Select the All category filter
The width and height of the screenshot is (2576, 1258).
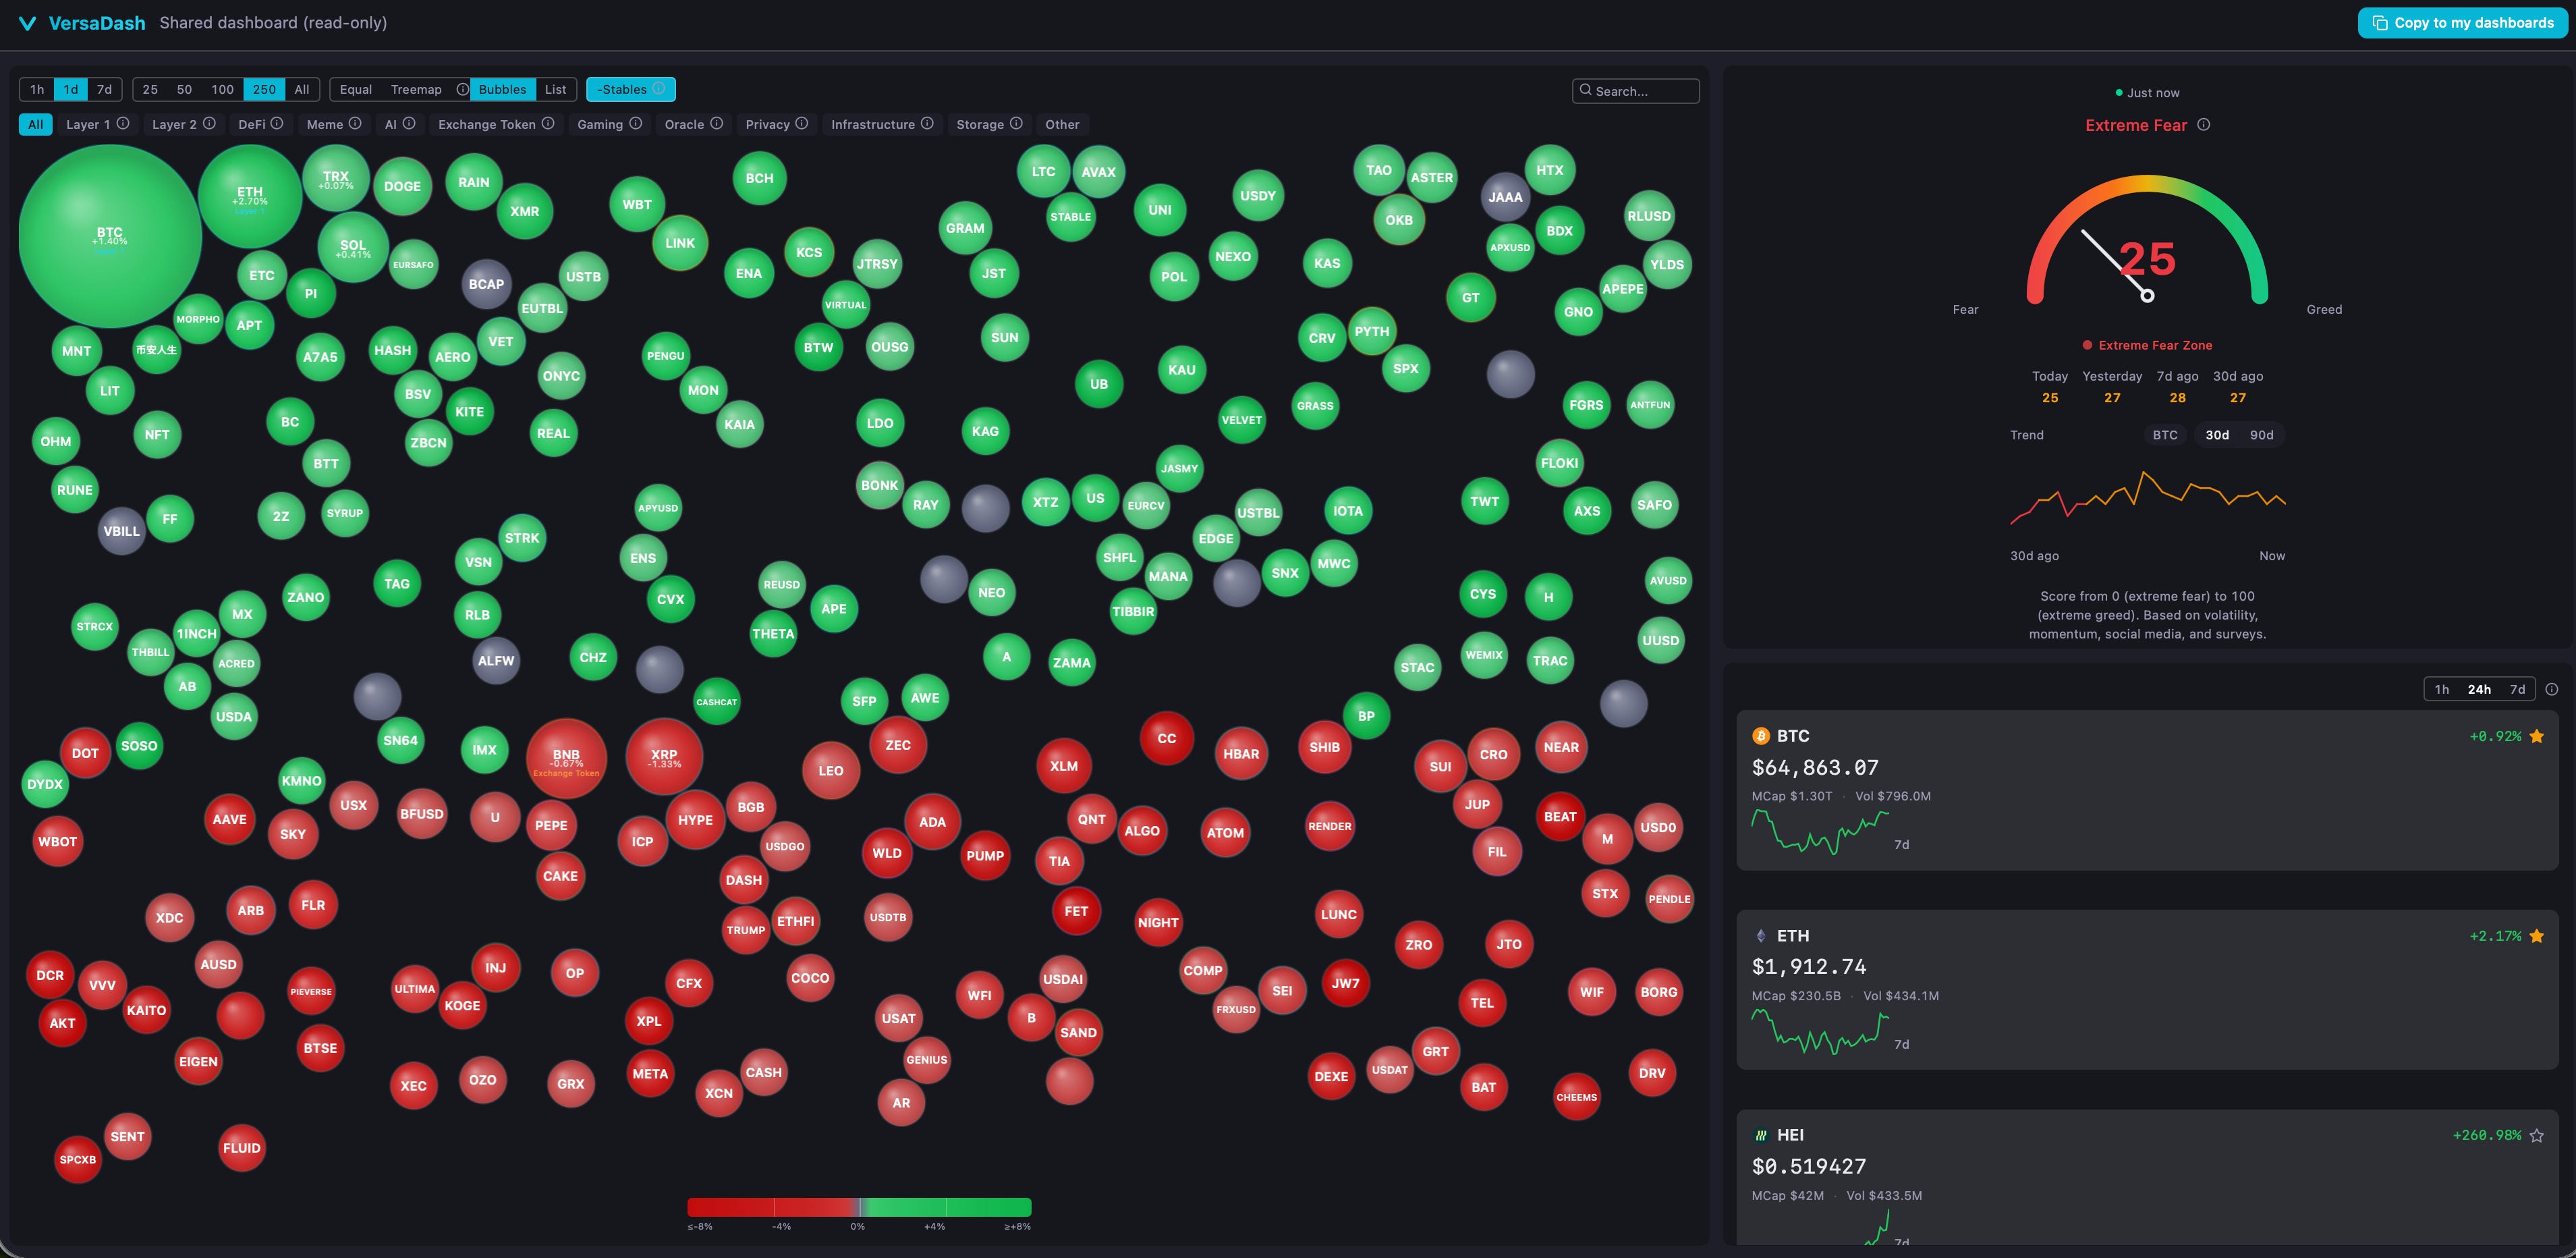pos(35,124)
